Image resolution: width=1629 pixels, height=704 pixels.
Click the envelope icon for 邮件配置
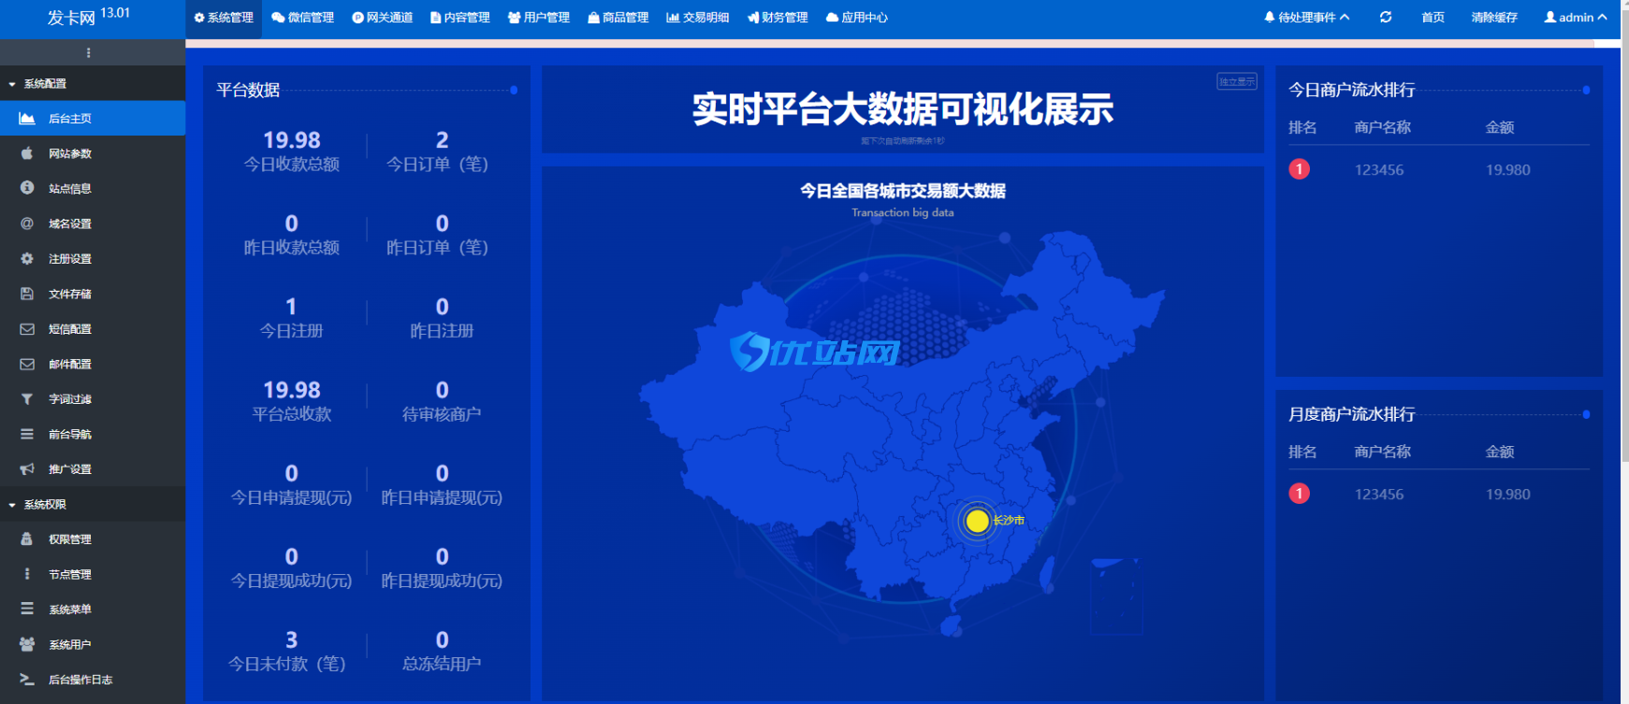27,364
